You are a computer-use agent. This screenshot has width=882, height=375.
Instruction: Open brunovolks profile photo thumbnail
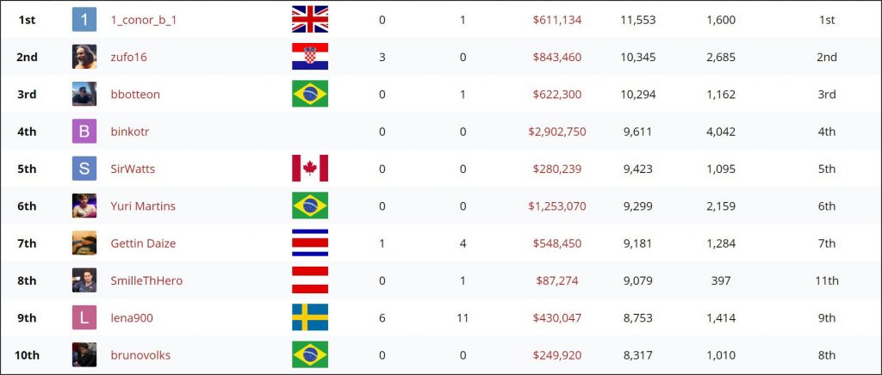[x=84, y=355]
